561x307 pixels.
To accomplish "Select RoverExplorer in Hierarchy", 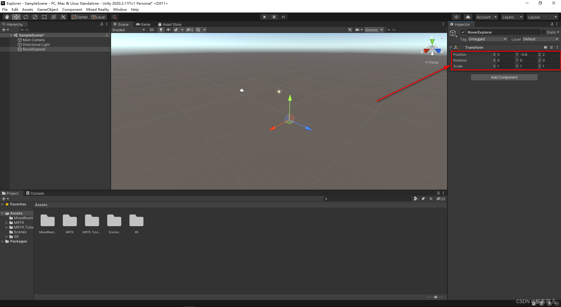I will click(34, 49).
